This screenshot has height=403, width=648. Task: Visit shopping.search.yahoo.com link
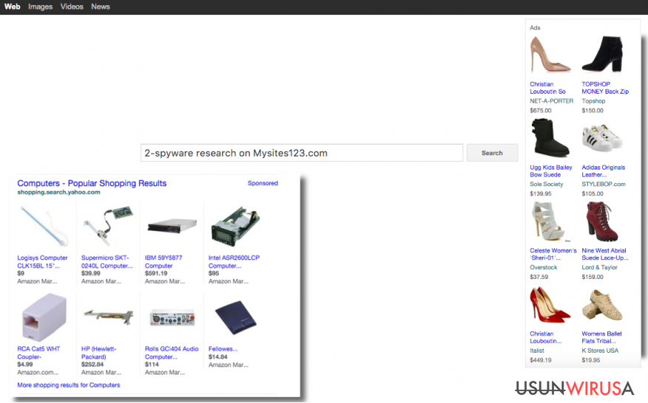coord(58,192)
